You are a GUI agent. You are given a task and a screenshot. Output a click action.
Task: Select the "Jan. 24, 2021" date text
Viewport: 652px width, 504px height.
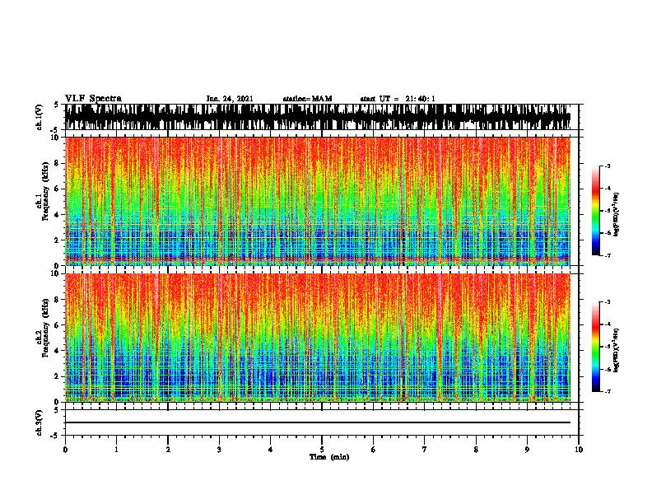click(230, 99)
